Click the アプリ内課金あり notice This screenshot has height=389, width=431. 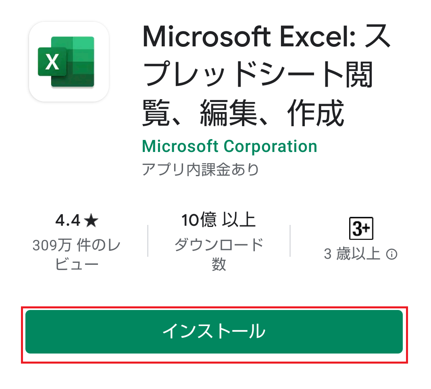point(201,169)
